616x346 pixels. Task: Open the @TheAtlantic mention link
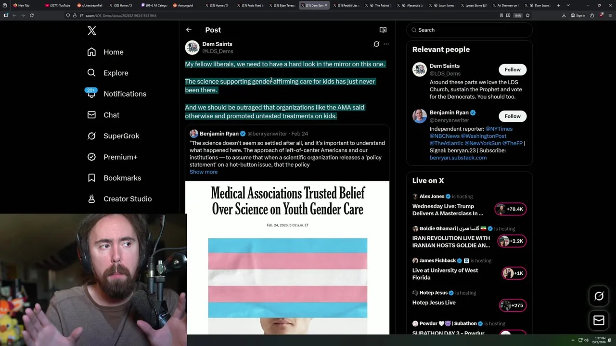click(x=446, y=143)
